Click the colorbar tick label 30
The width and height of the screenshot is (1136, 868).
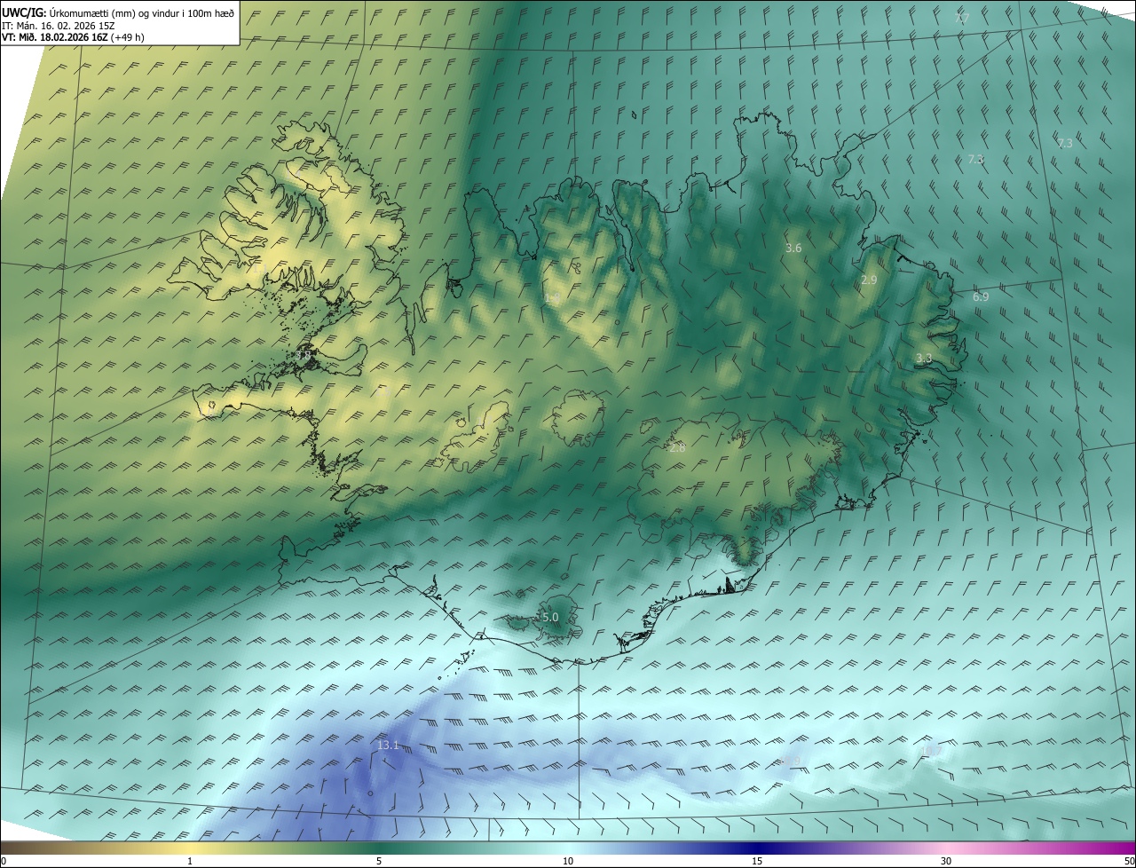[946, 861]
